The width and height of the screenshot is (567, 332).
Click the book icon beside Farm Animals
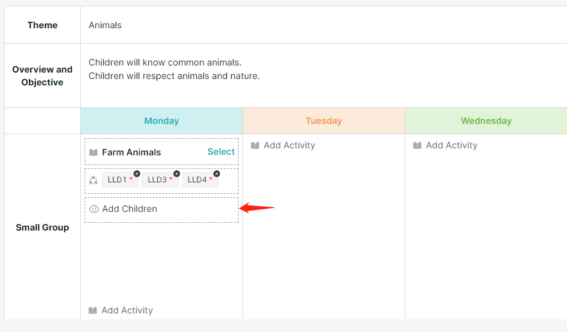click(x=93, y=152)
